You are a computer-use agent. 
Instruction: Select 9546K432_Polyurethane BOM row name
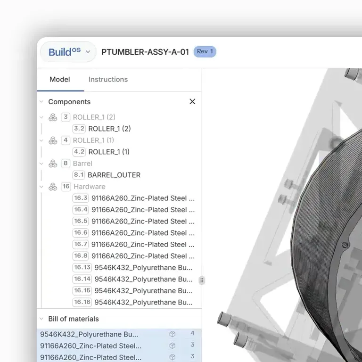coord(89,334)
